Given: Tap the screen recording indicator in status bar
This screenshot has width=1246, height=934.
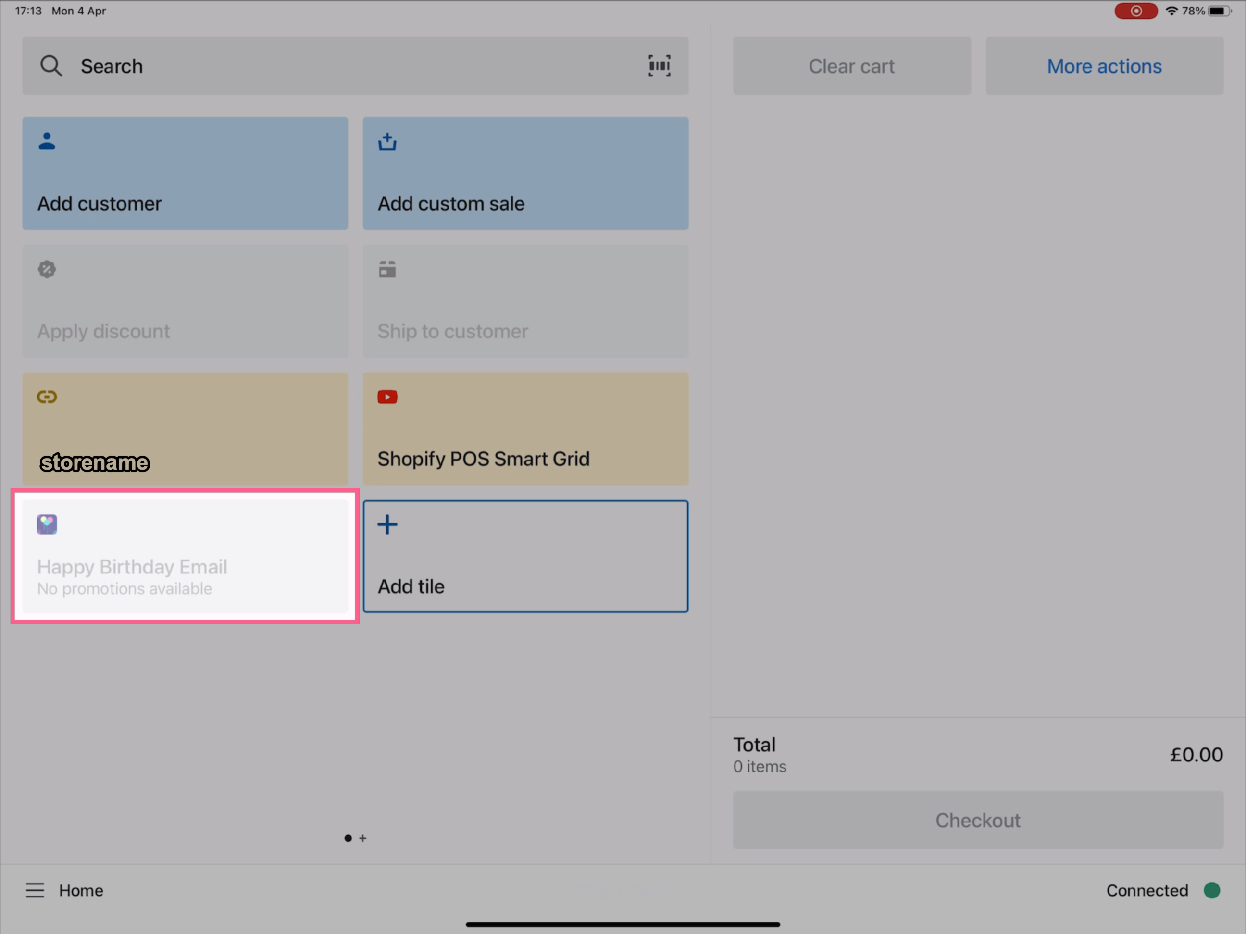Looking at the screenshot, I should coord(1135,11).
